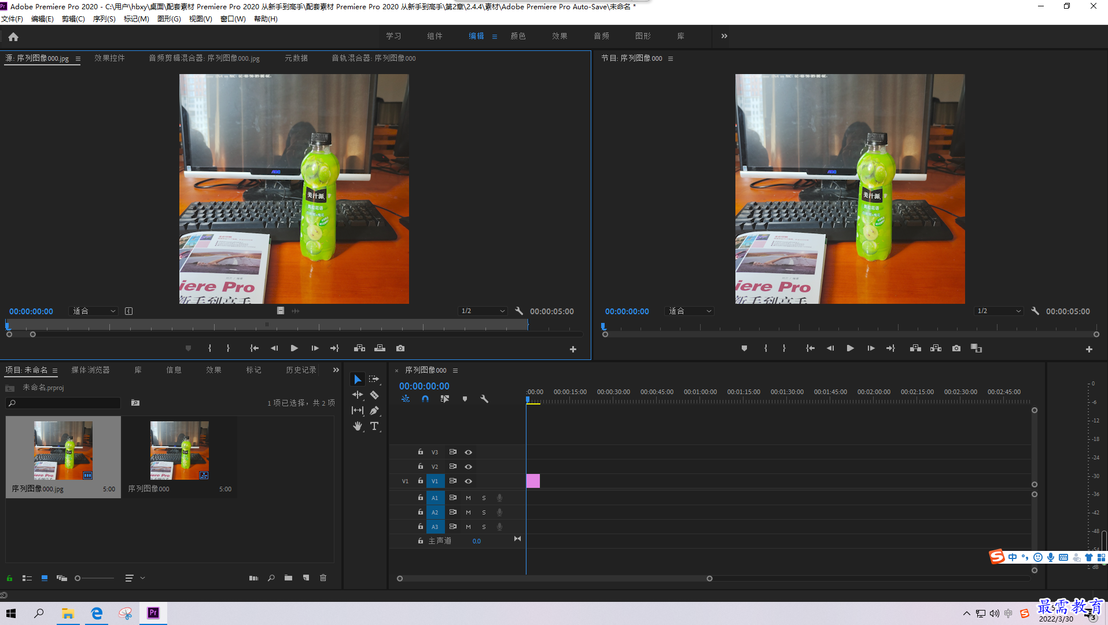Select the Type tool
Image resolution: width=1108 pixels, height=625 pixels.
pos(374,427)
